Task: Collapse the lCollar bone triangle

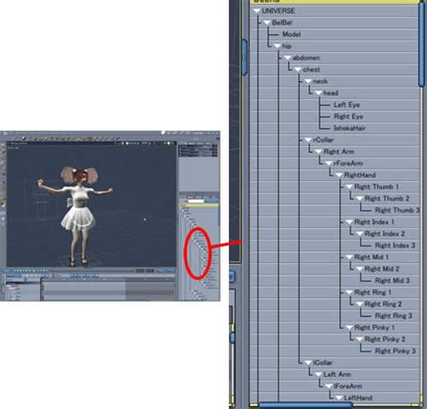Action: click(x=308, y=363)
